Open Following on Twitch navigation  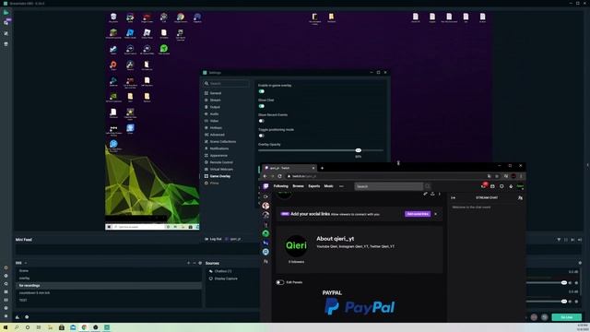pos(280,186)
